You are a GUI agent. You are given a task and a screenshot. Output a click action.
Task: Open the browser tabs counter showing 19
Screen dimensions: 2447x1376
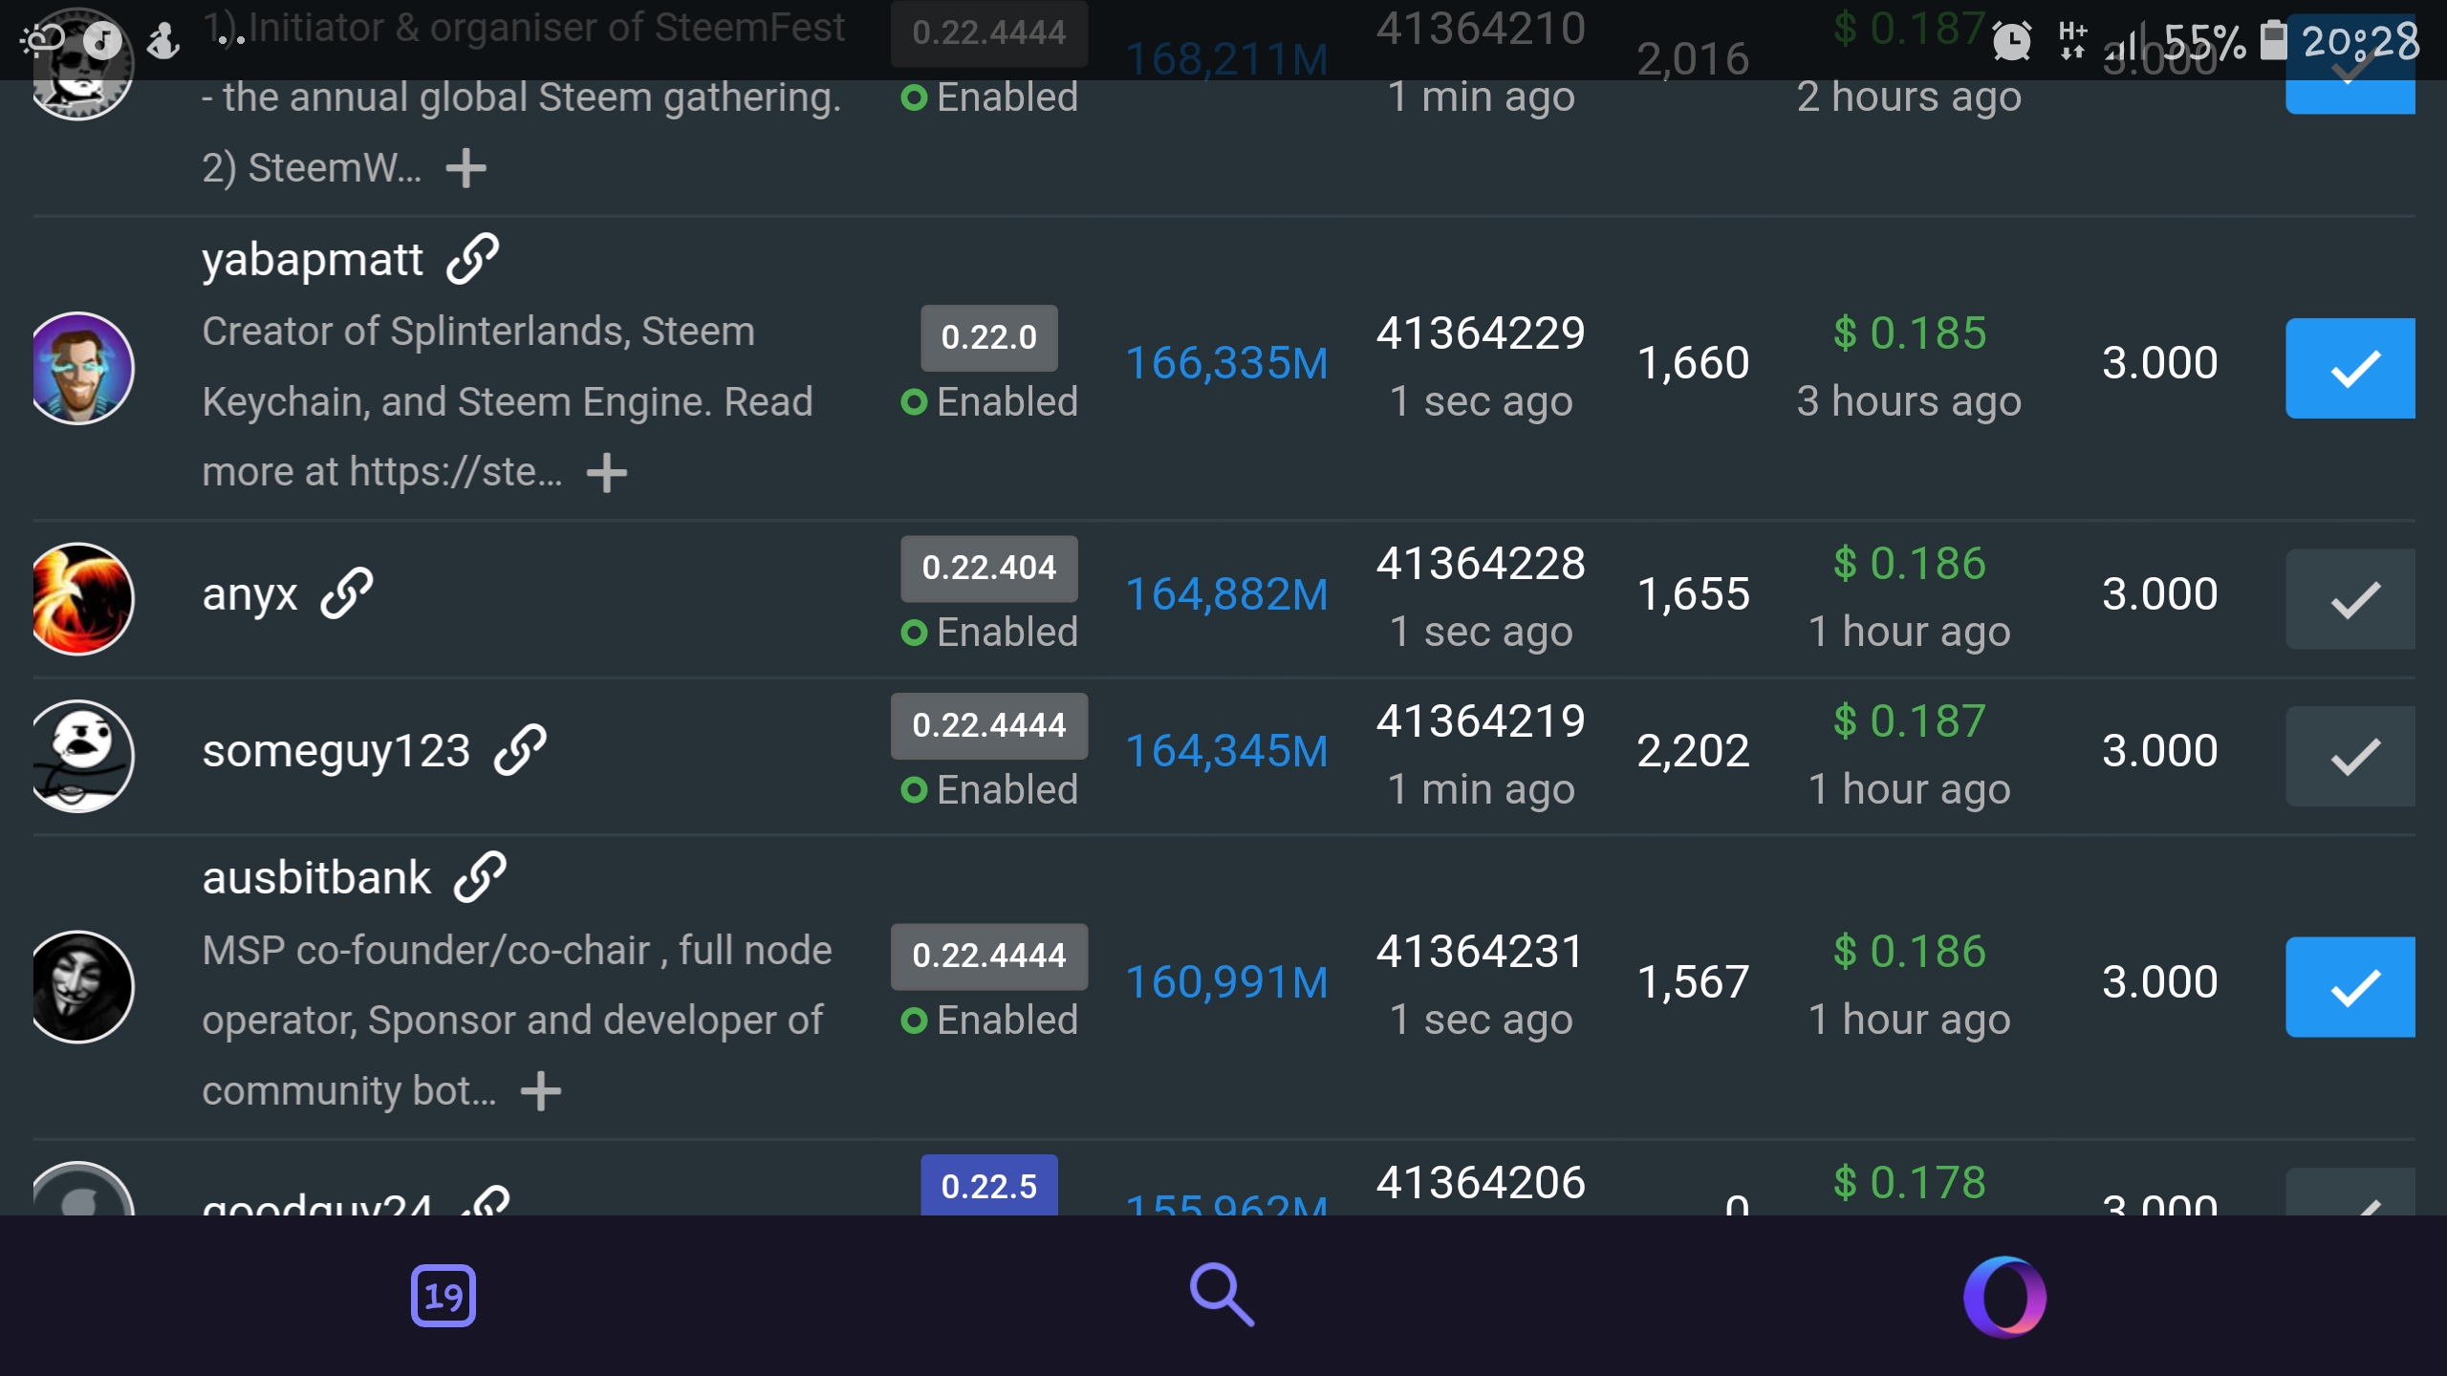tap(443, 1296)
